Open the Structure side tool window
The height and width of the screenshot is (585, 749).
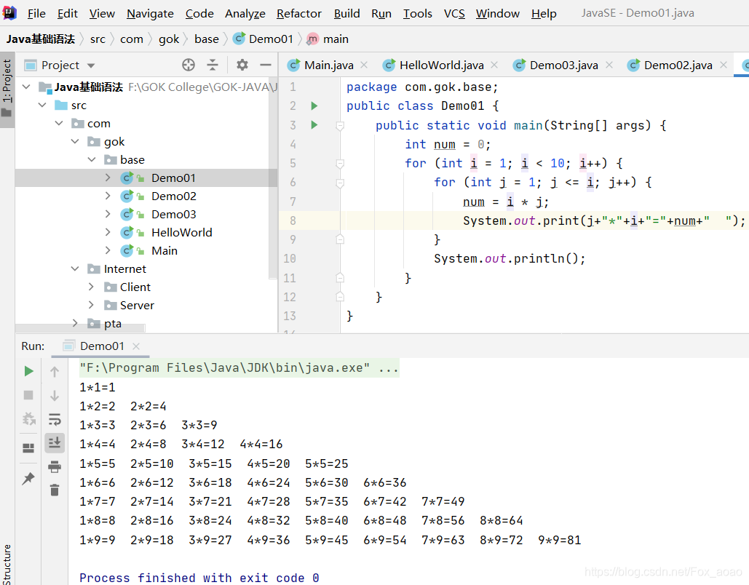(7, 564)
